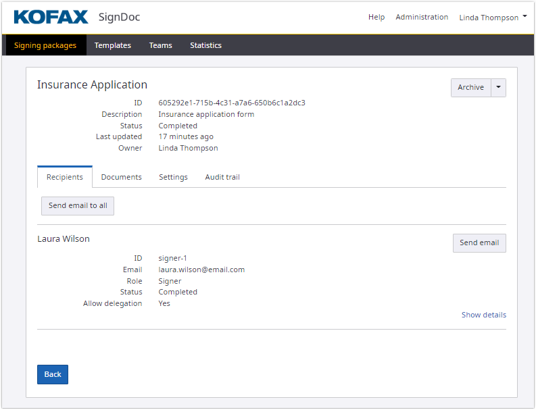
Task: Click the package ID value text
Action: (232, 103)
